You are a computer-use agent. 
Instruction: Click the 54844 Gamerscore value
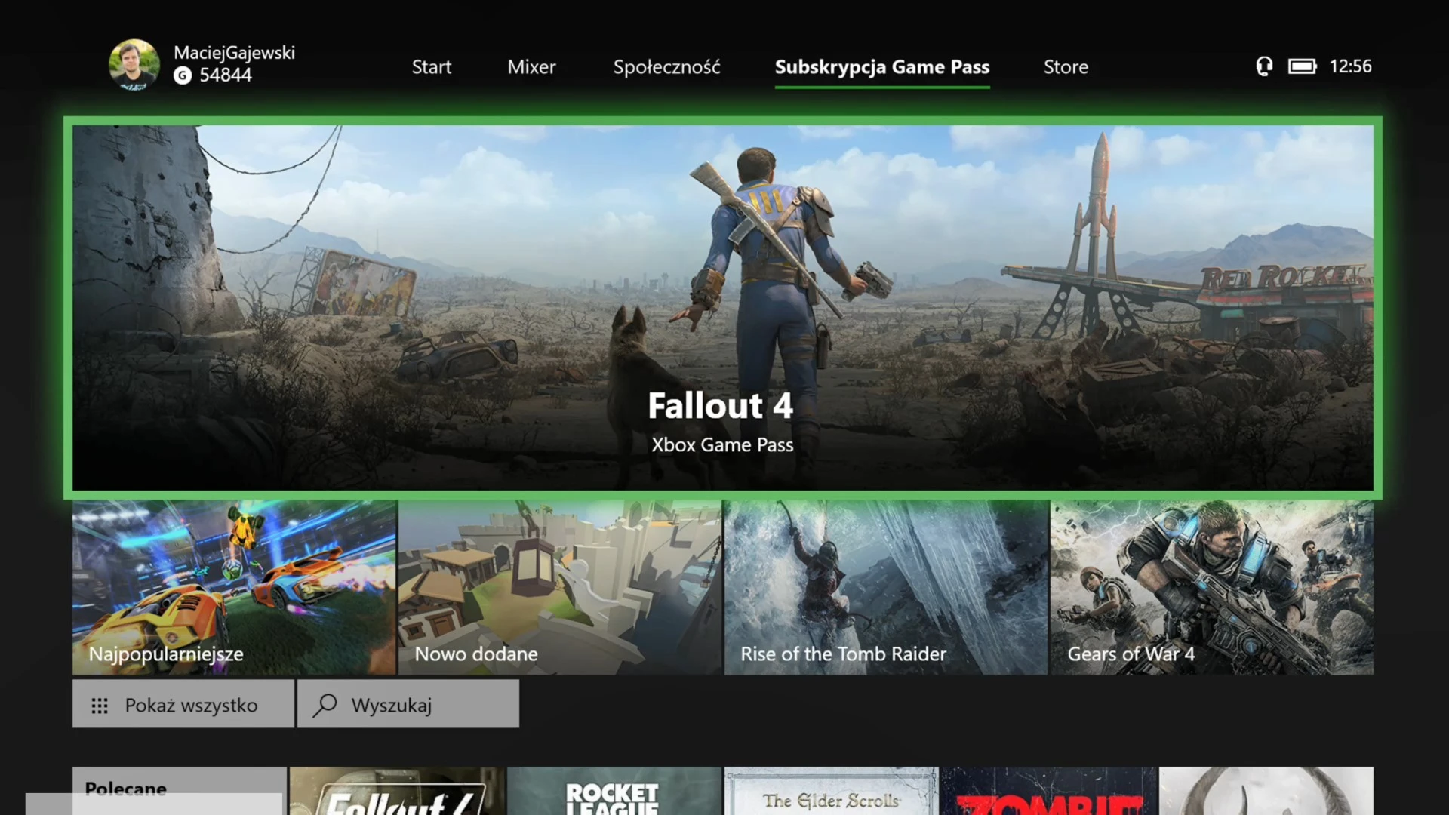[x=225, y=75]
